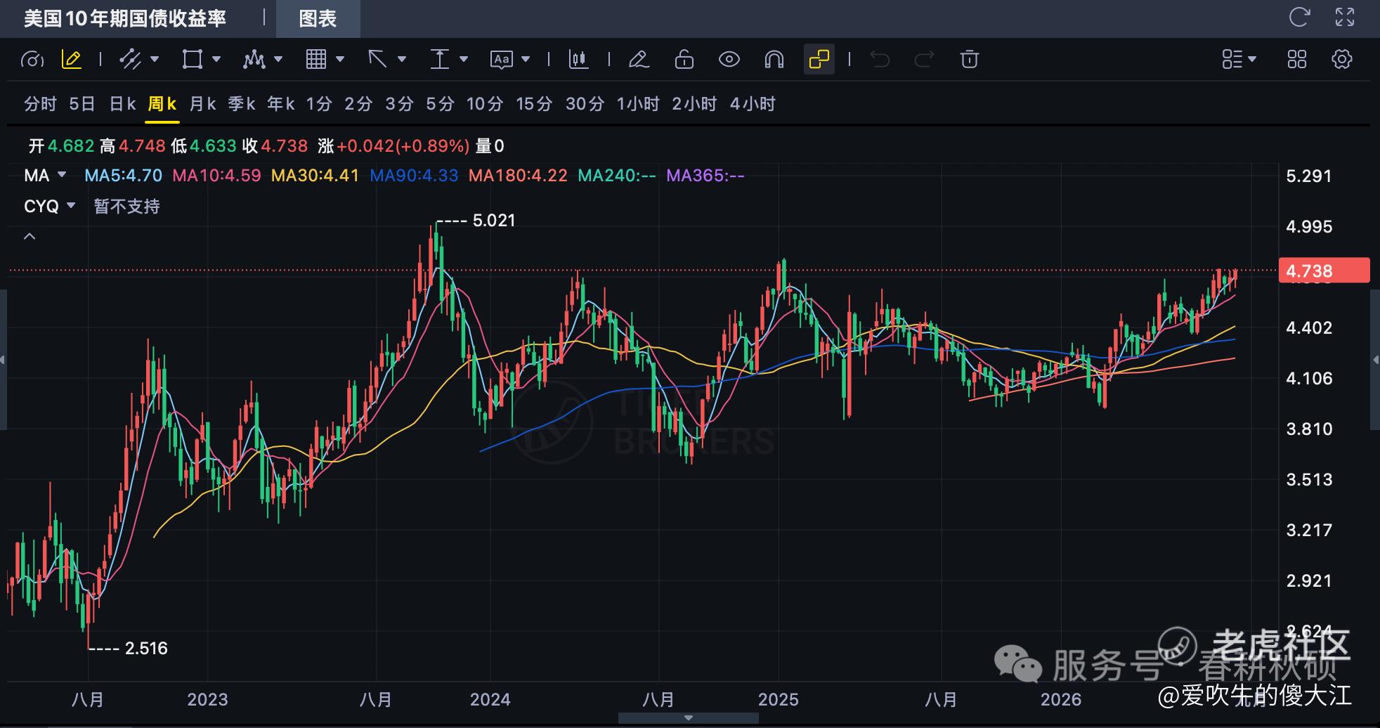Select the trend line drawing tool

pos(130,60)
